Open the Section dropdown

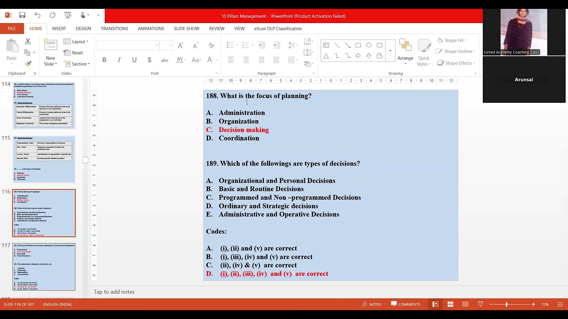point(76,64)
